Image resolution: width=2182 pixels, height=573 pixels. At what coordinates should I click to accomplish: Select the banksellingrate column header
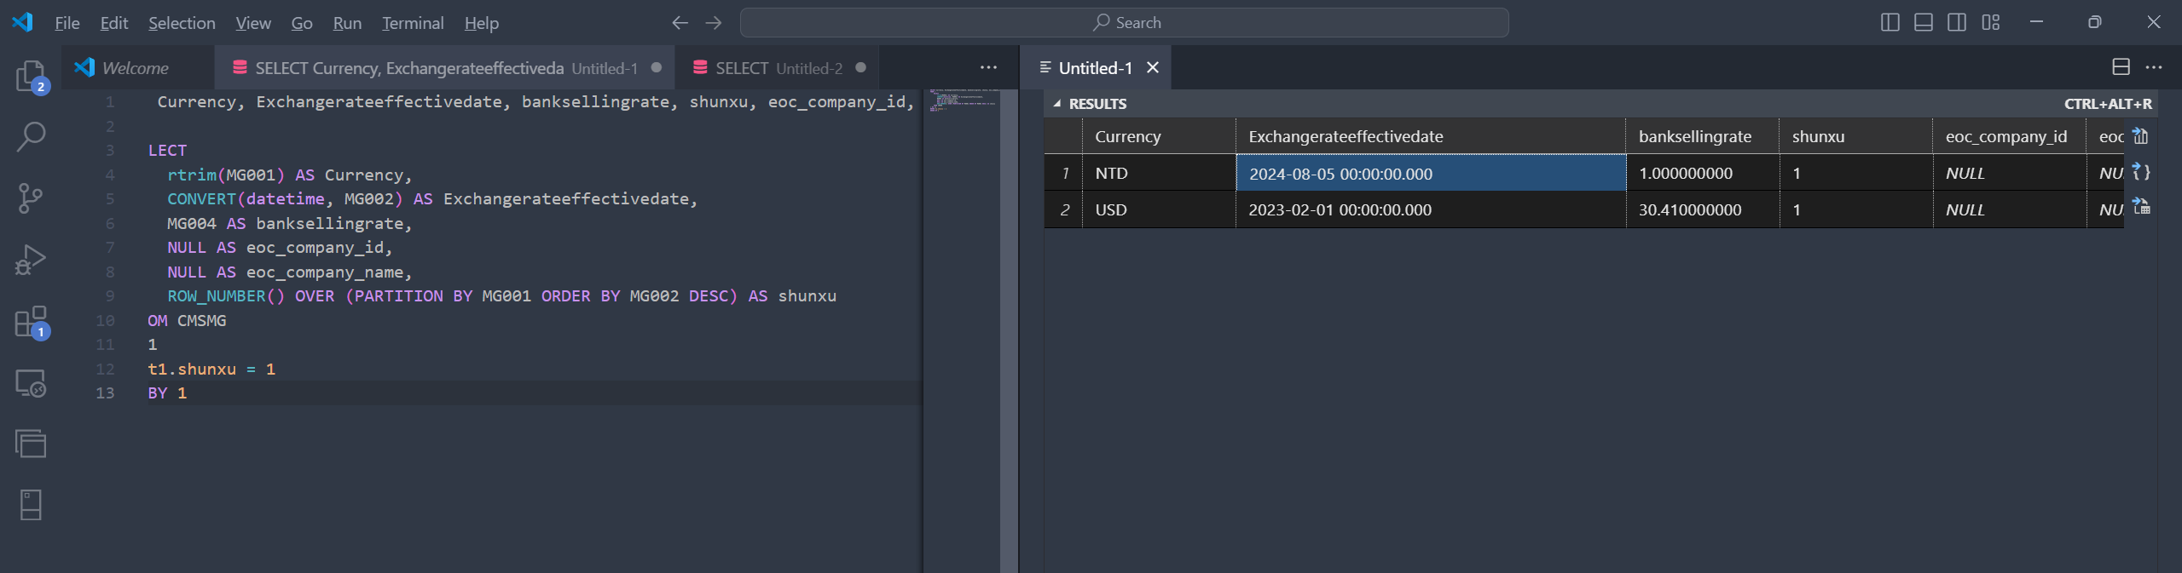click(1703, 136)
